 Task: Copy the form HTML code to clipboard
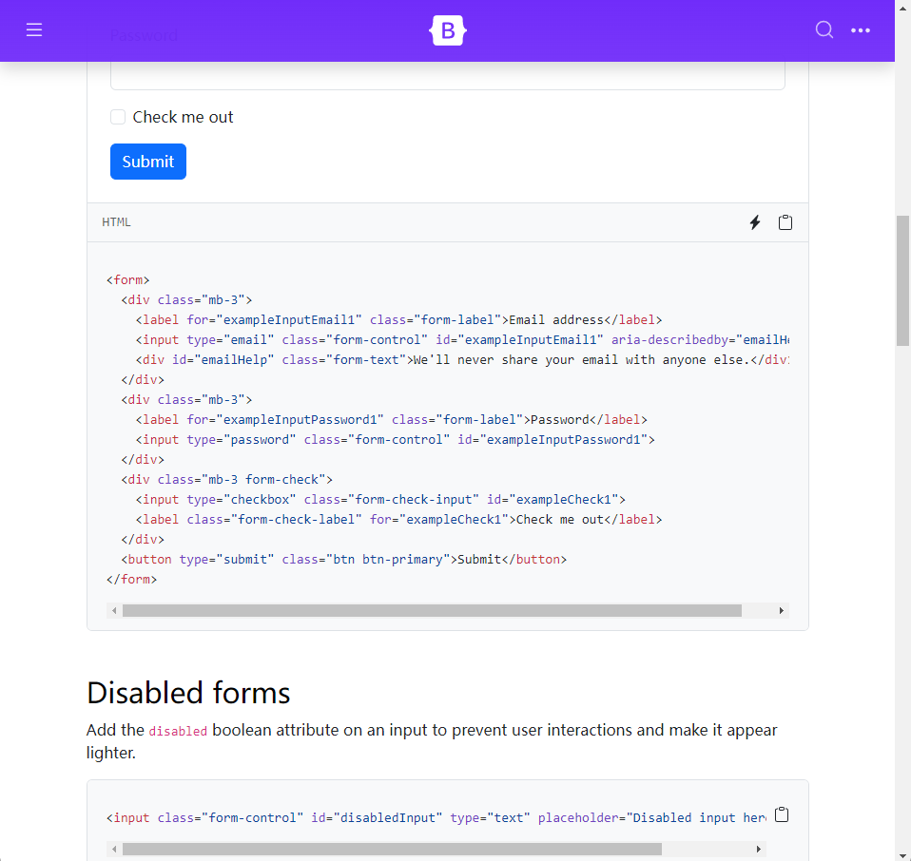pos(785,222)
